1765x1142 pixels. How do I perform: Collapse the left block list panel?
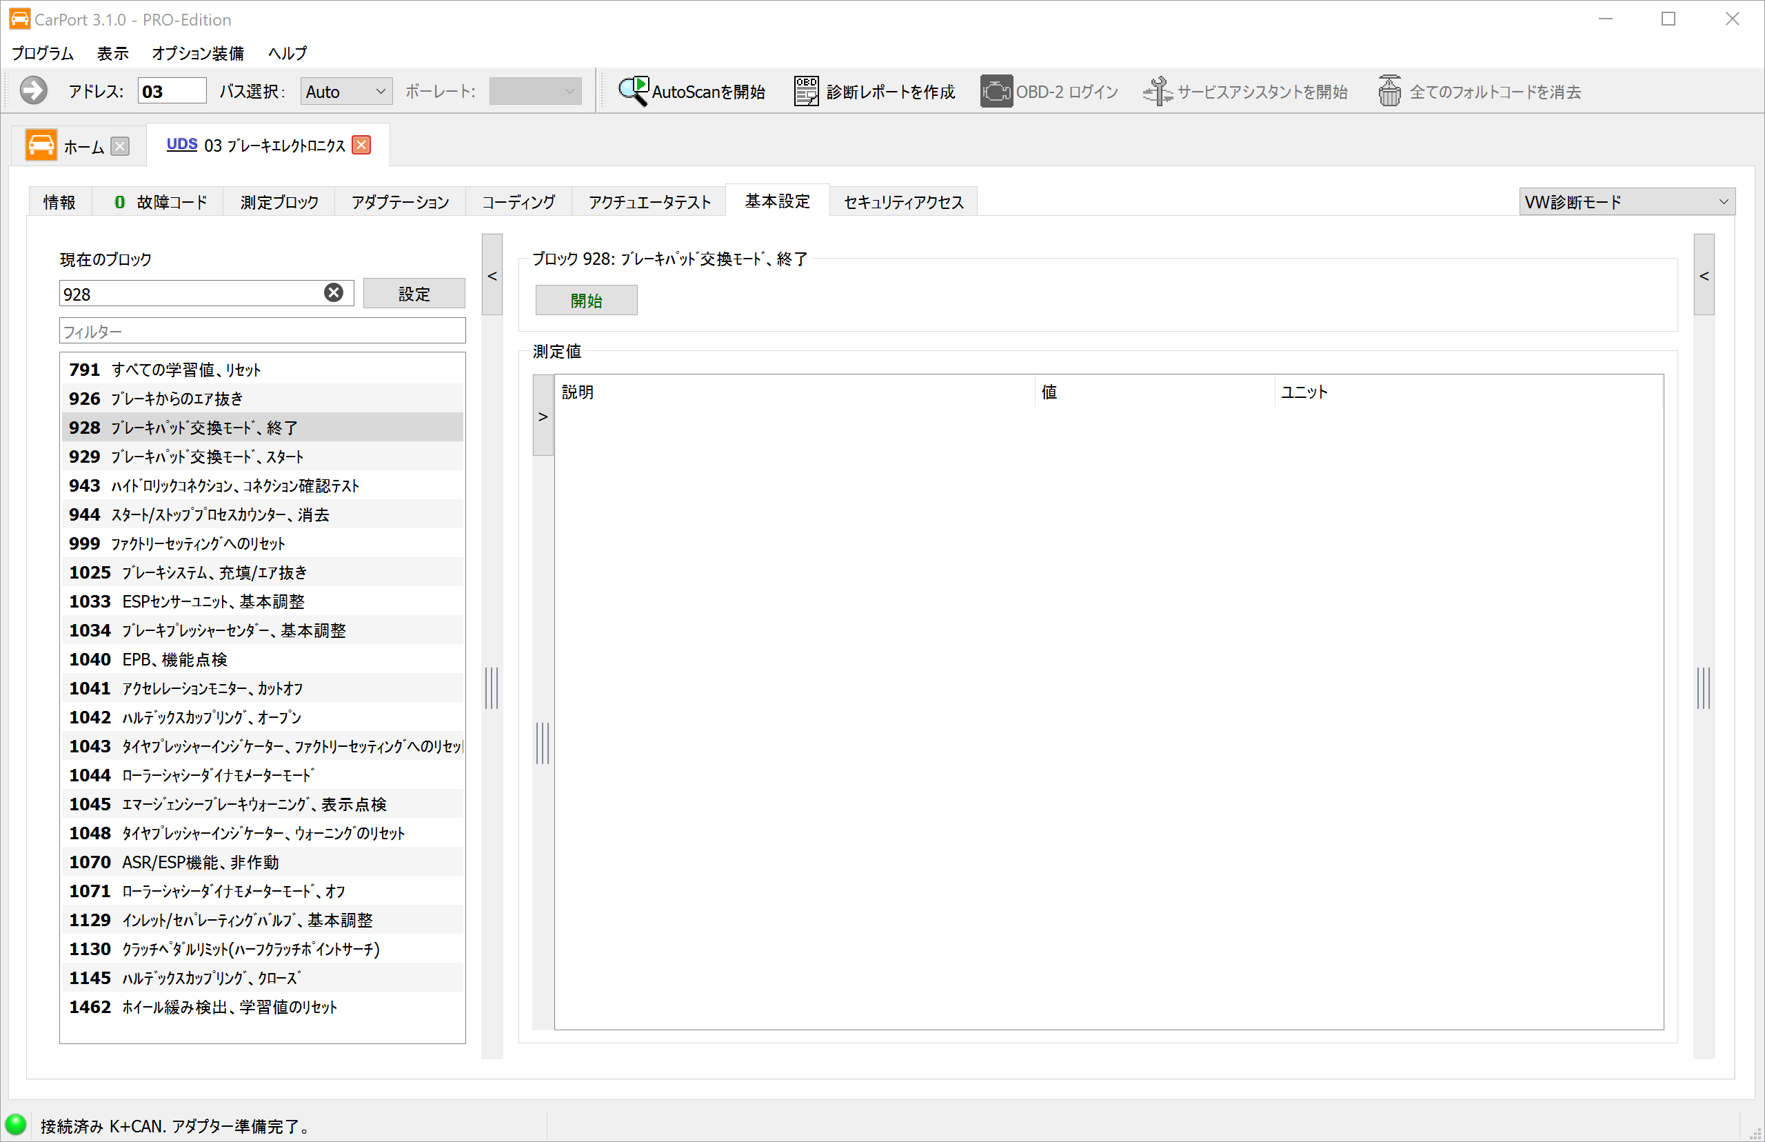tap(492, 275)
